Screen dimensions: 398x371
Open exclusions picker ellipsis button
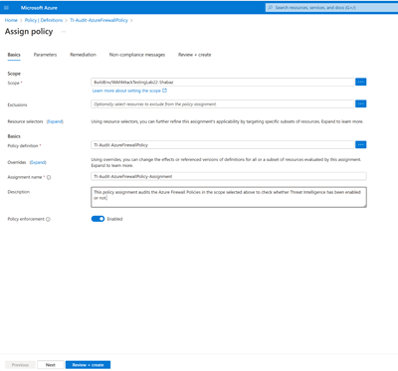point(361,104)
